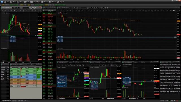Image resolution: width=181 pixels, height=102 pixels.
Task: Open the Options menu
Action: (53, 2)
